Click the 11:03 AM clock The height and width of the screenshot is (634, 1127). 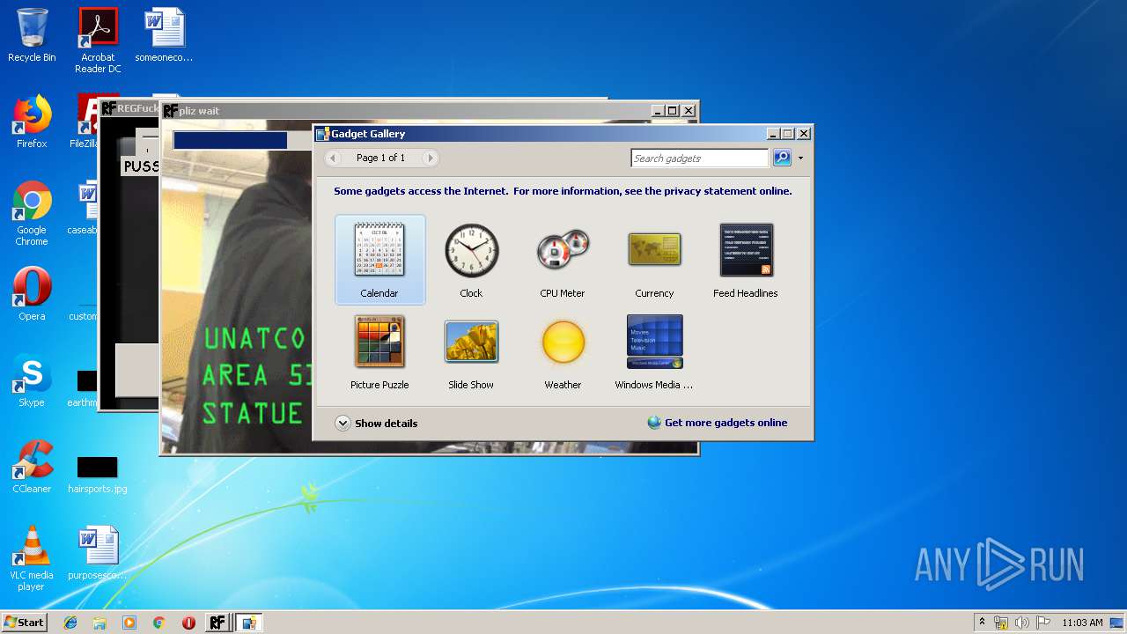point(1082,623)
